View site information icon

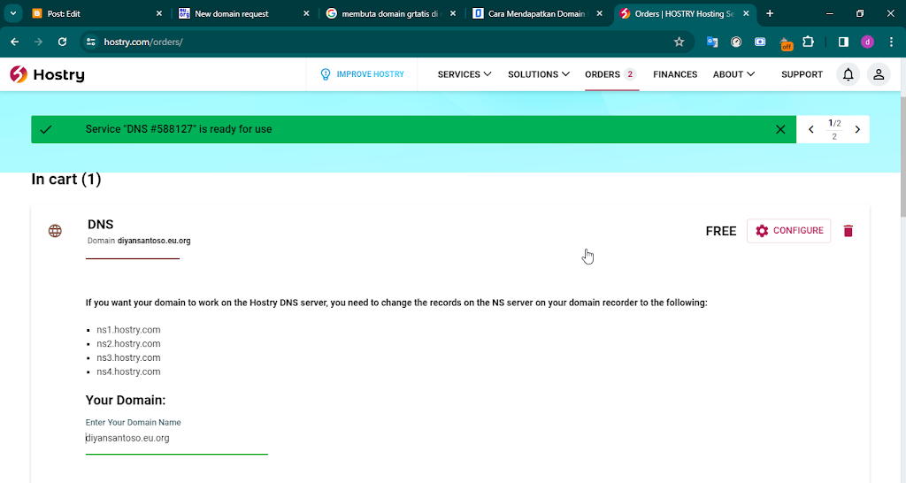[91, 42]
